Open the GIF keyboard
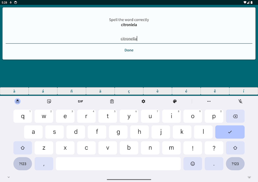The image size is (258, 182). 80,101
